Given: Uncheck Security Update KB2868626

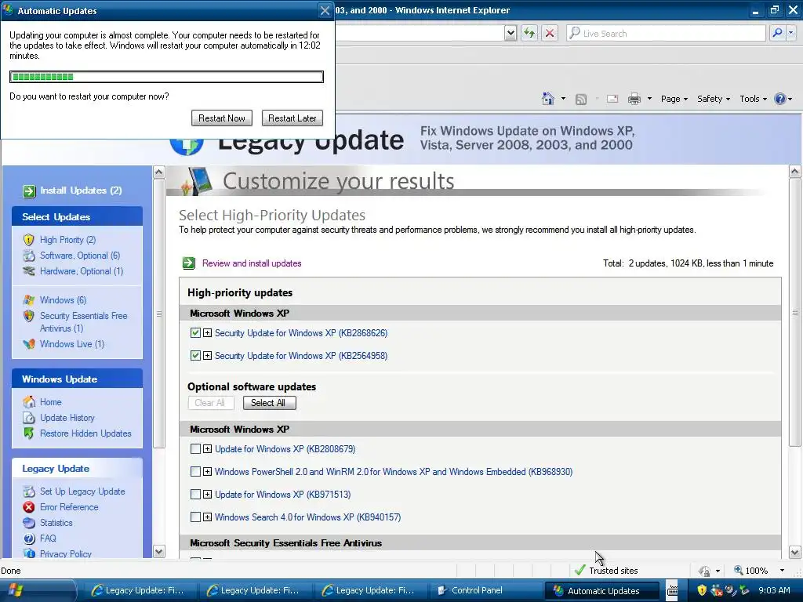Looking at the screenshot, I should pos(195,332).
